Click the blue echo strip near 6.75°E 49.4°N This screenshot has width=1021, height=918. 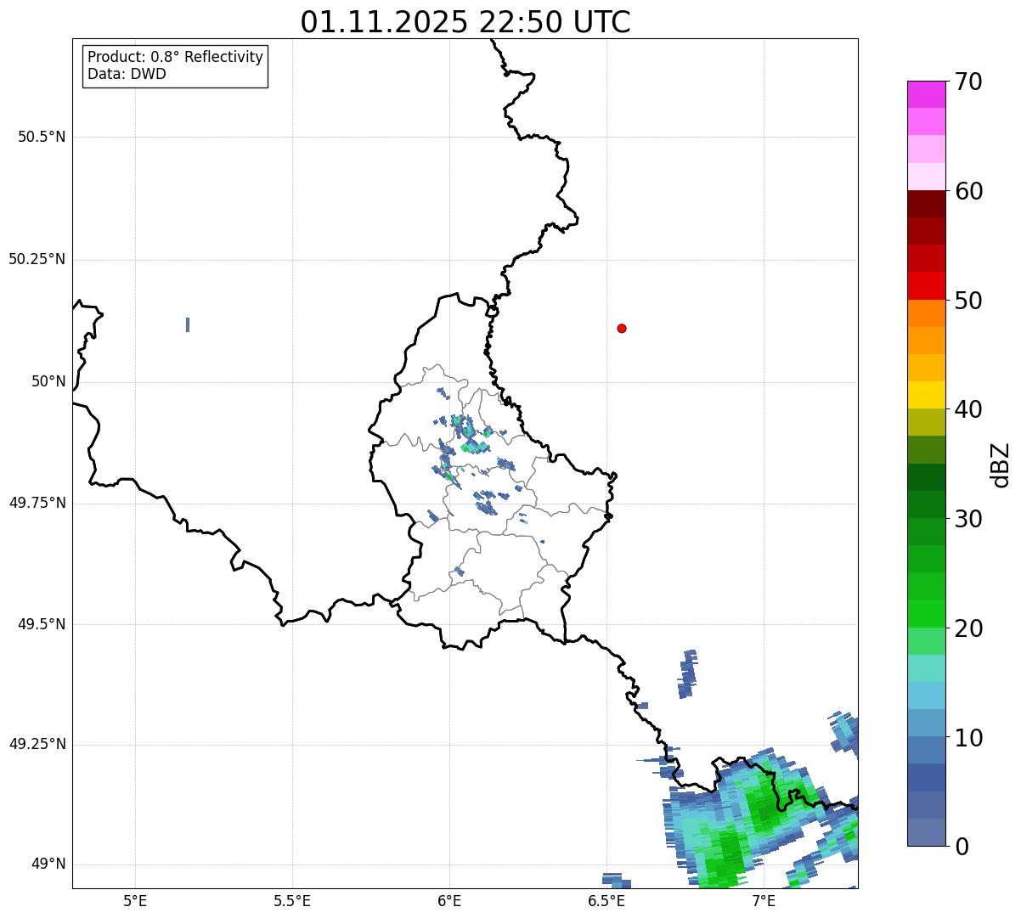[688, 673]
